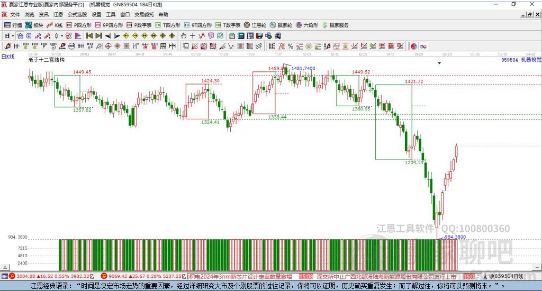542x291 pixels.
Task: Open the 交易委托 menu
Action: click(144, 14)
